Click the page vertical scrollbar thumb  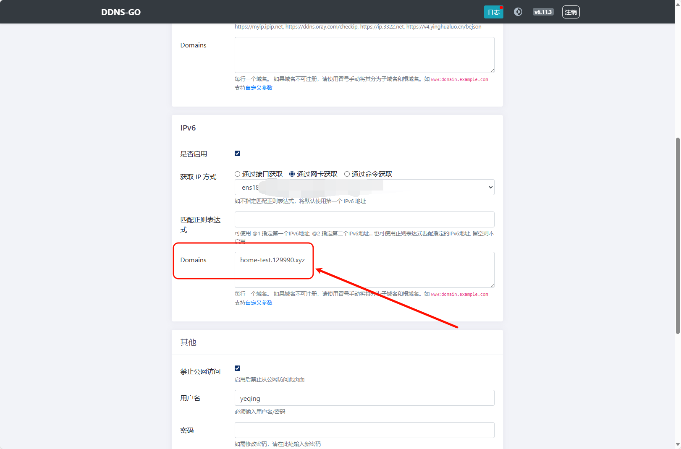coord(677,235)
